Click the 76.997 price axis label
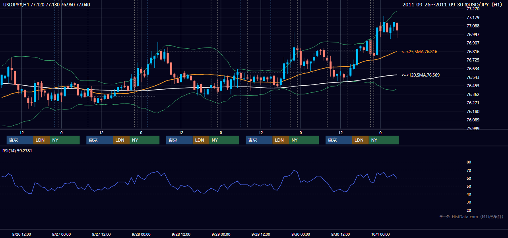Image resolution: width=508 pixels, height=238 pixels. [473, 35]
